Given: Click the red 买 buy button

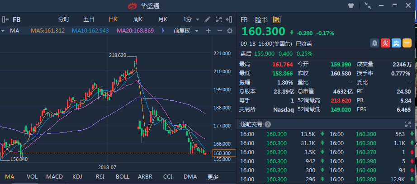Looking at the screenshot, I should click(385, 43).
